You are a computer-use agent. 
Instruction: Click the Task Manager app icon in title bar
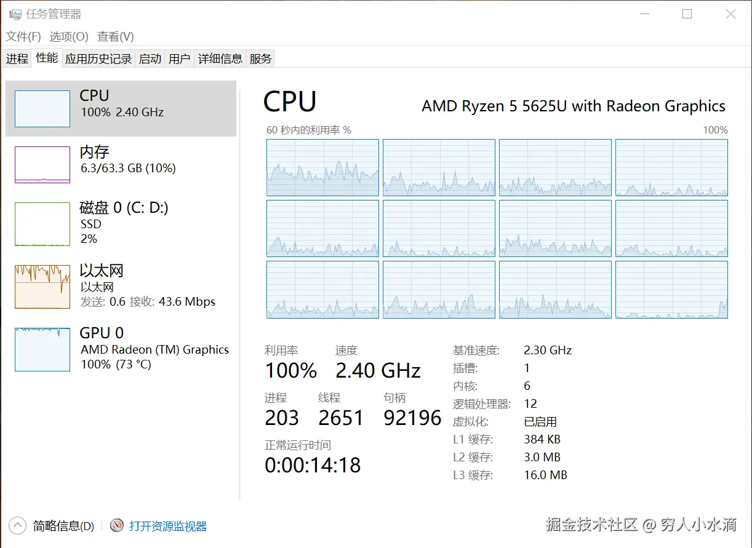click(15, 14)
